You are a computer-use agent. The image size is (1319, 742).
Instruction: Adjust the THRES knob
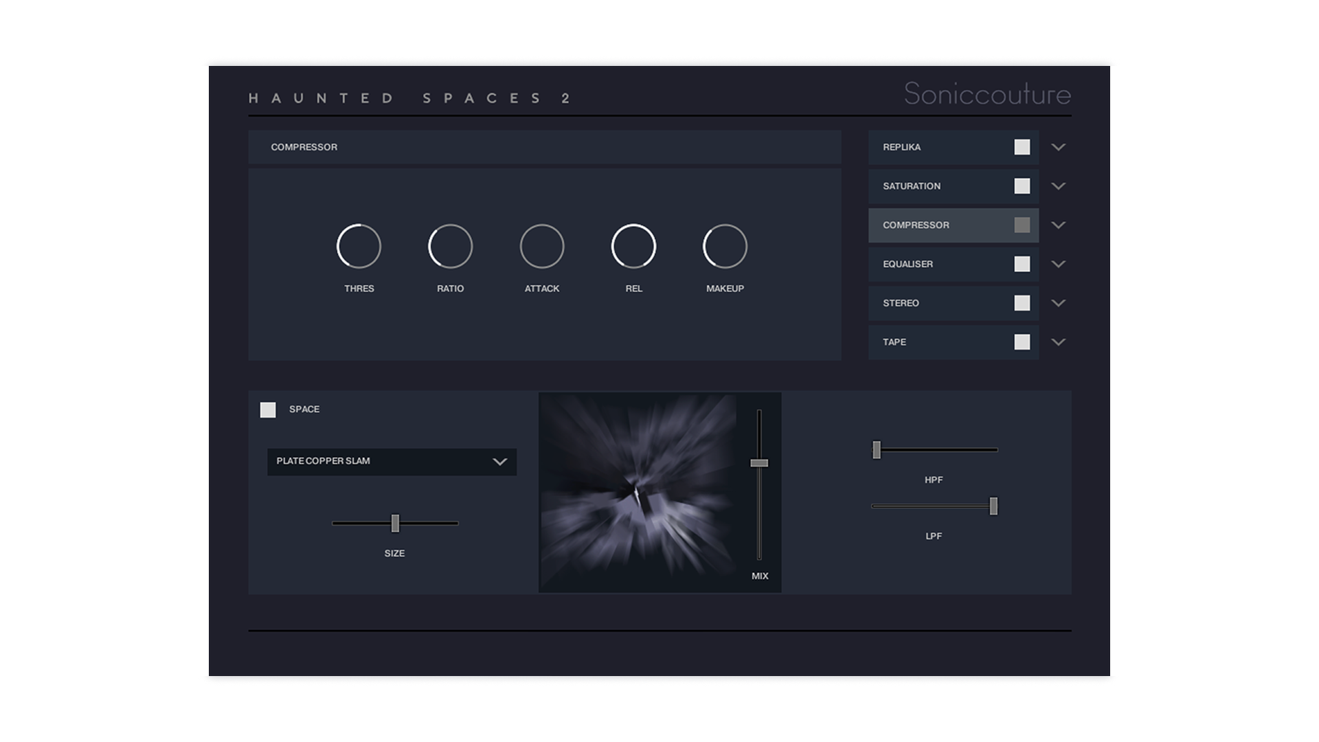coord(359,246)
